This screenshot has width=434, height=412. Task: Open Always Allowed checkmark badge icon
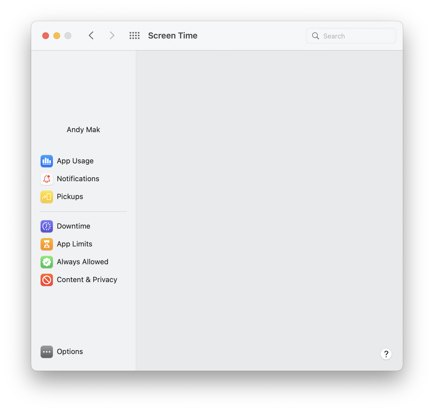click(x=47, y=262)
